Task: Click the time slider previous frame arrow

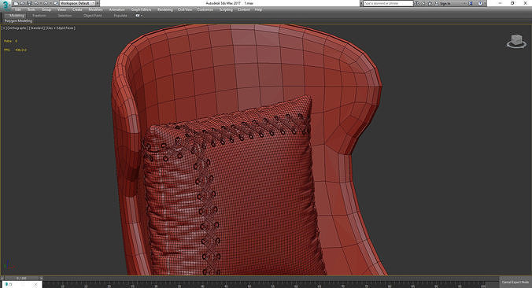Action: [2, 278]
